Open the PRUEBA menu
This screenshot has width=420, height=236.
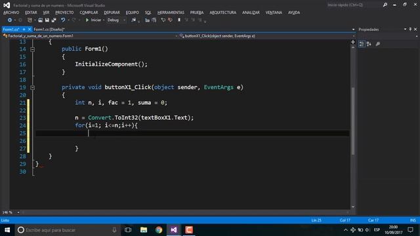click(x=197, y=12)
